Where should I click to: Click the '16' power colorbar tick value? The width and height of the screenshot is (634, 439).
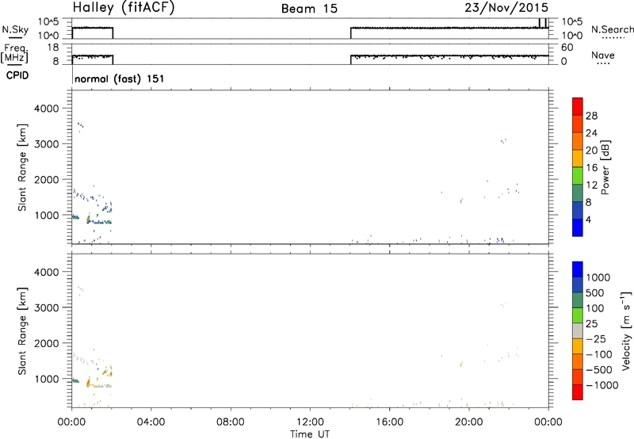tap(591, 168)
